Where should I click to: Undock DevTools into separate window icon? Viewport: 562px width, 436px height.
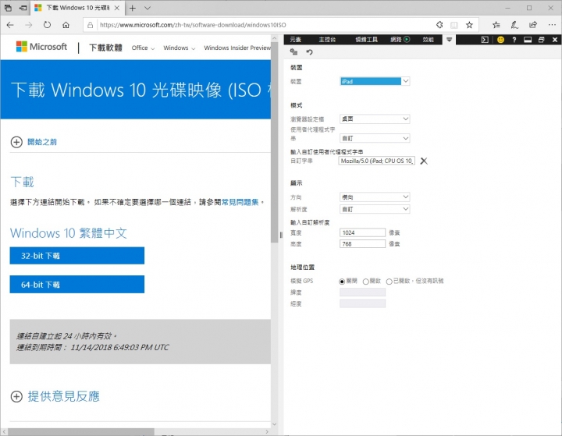[x=541, y=40]
